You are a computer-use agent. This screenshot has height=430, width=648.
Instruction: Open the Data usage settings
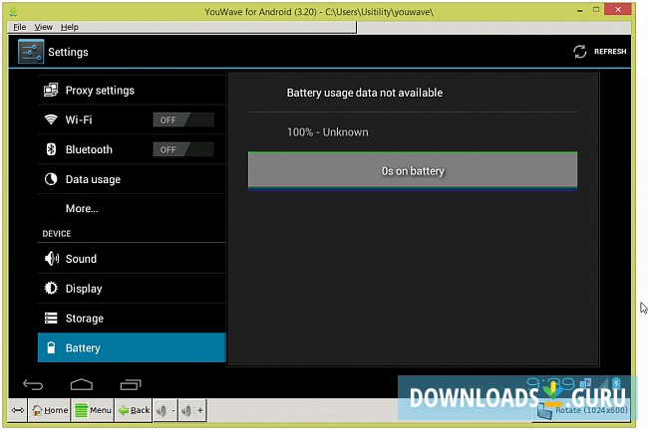pyautogui.click(x=132, y=179)
